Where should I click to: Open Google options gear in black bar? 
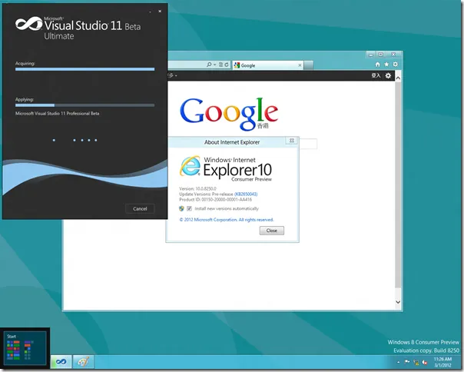pyautogui.click(x=388, y=75)
